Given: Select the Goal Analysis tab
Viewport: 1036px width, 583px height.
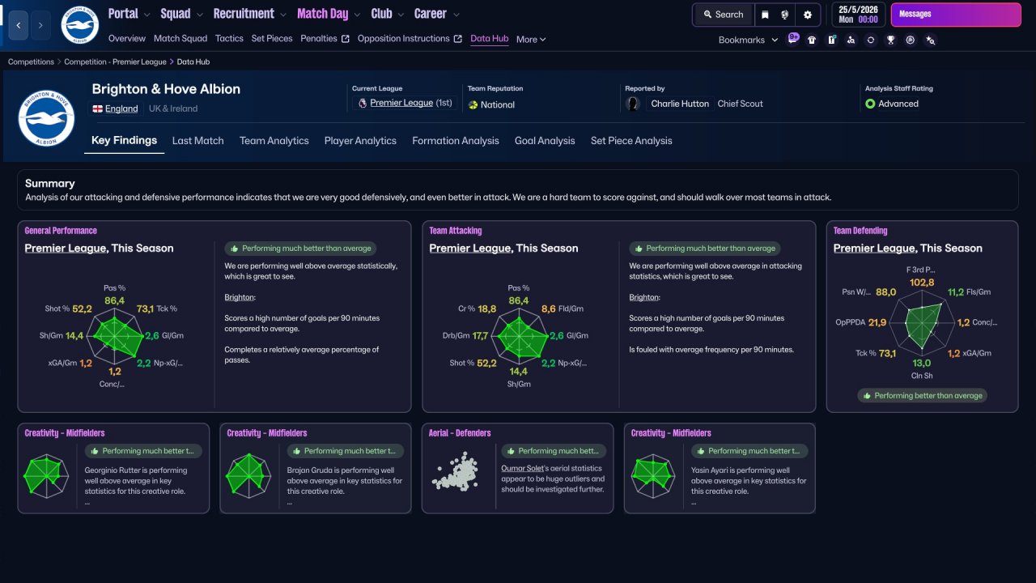Looking at the screenshot, I should pyautogui.click(x=545, y=141).
